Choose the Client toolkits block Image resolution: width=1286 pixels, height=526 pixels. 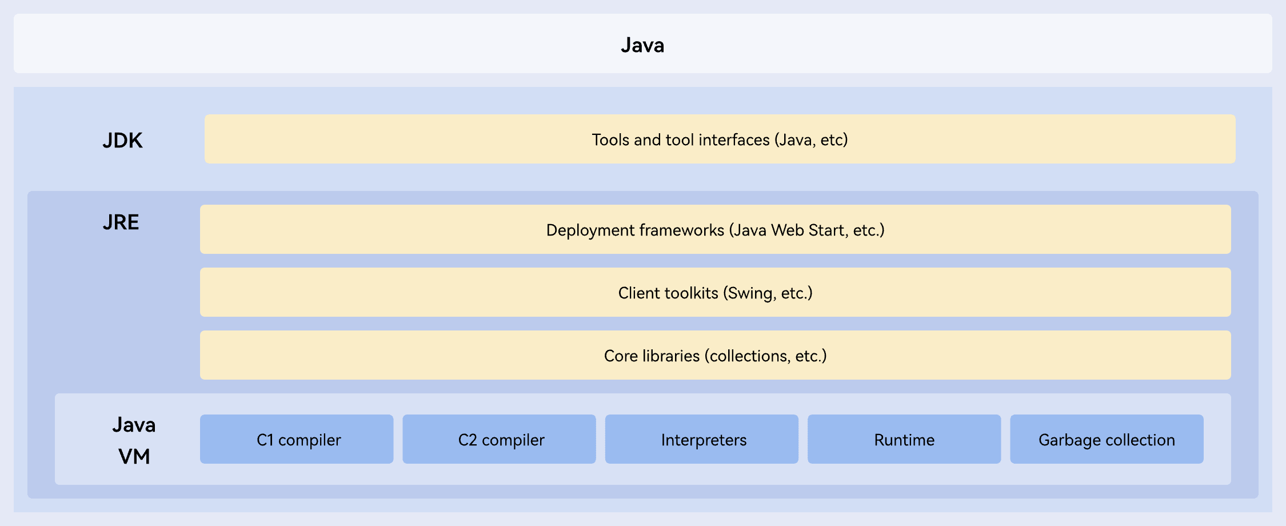[x=715, y=293]
